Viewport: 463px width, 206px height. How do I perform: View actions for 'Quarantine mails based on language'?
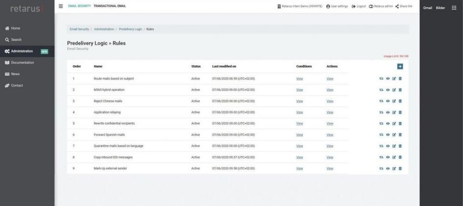click(x=330, y=146)
